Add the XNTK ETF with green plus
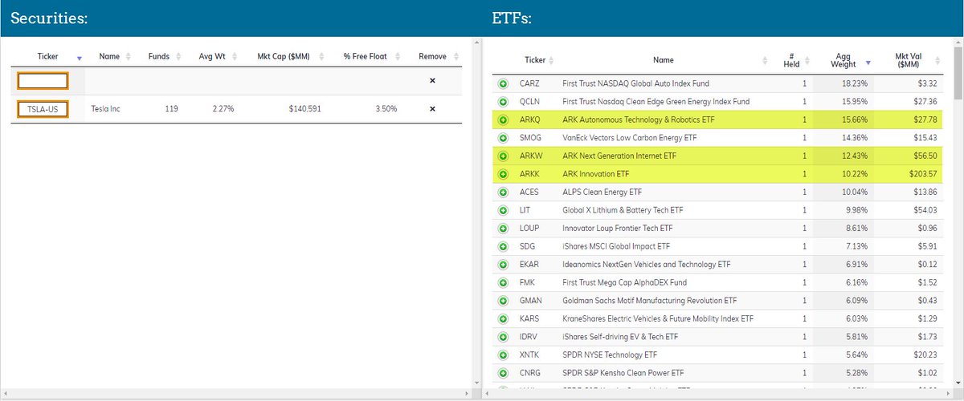This screenshot has width=964, height=401. [x=503, y=355]
